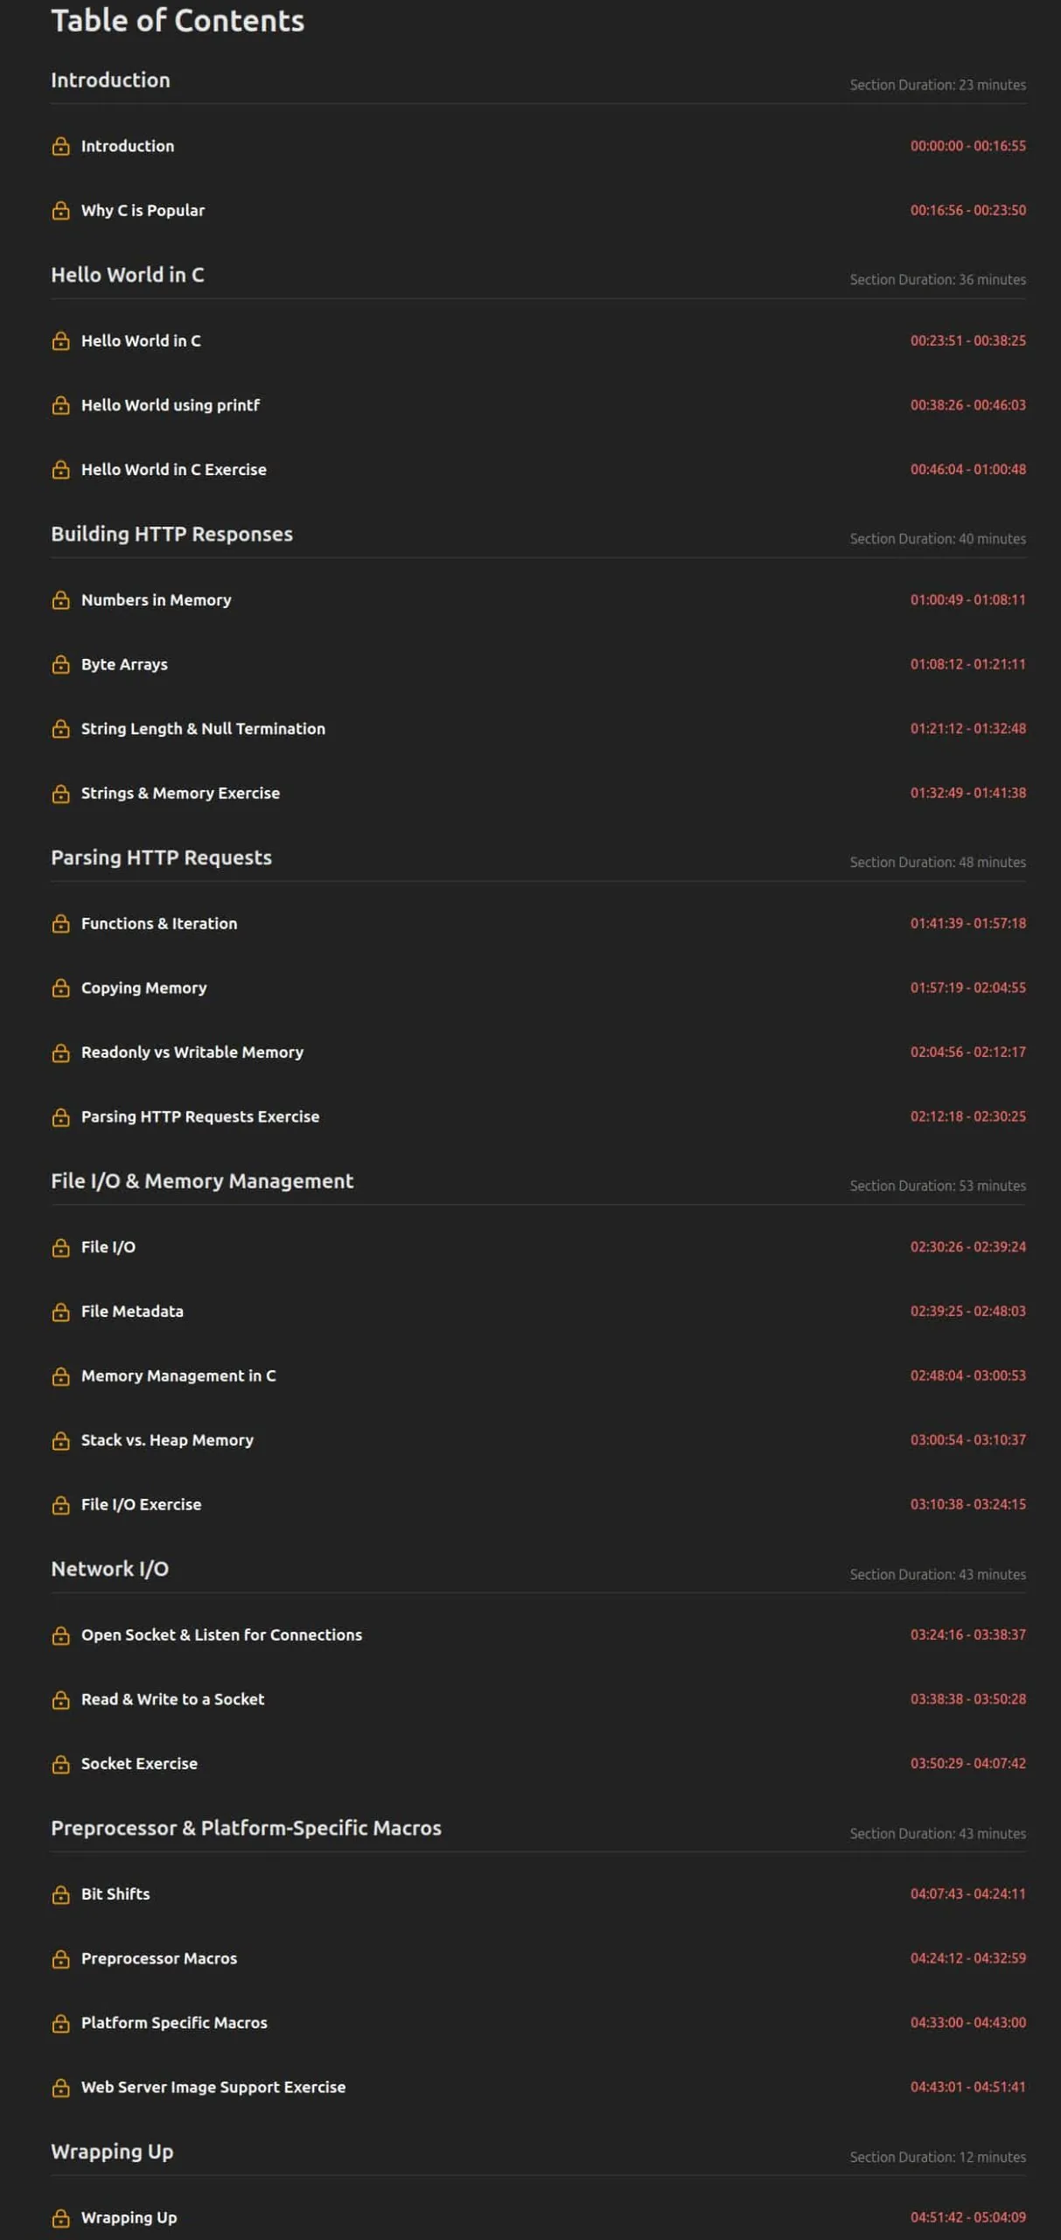Click lock icon next to Socket Exercise

coord(60,1765)
